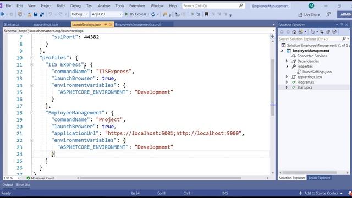Pin the launchSettings.json tab

coord(106,24)
